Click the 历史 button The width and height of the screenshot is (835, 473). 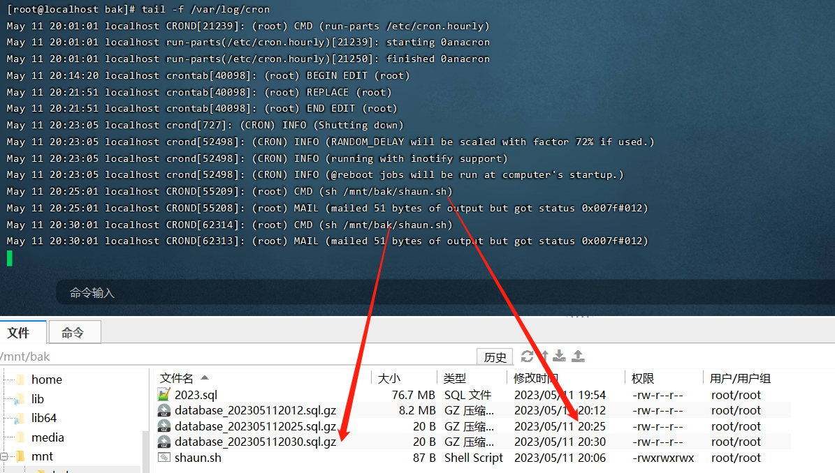click(x=495, y=357)
